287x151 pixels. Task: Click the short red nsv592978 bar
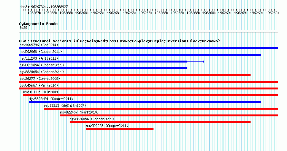pos(120,129)
